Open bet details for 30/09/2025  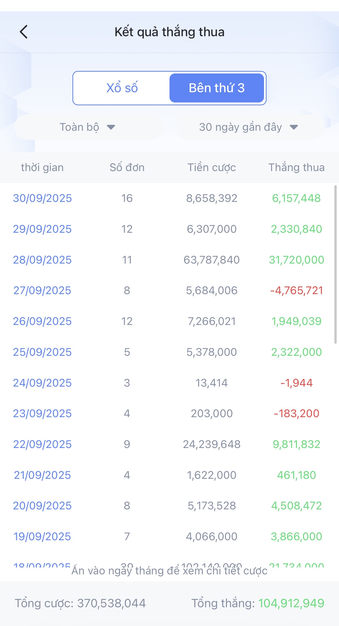click(42, 198)
